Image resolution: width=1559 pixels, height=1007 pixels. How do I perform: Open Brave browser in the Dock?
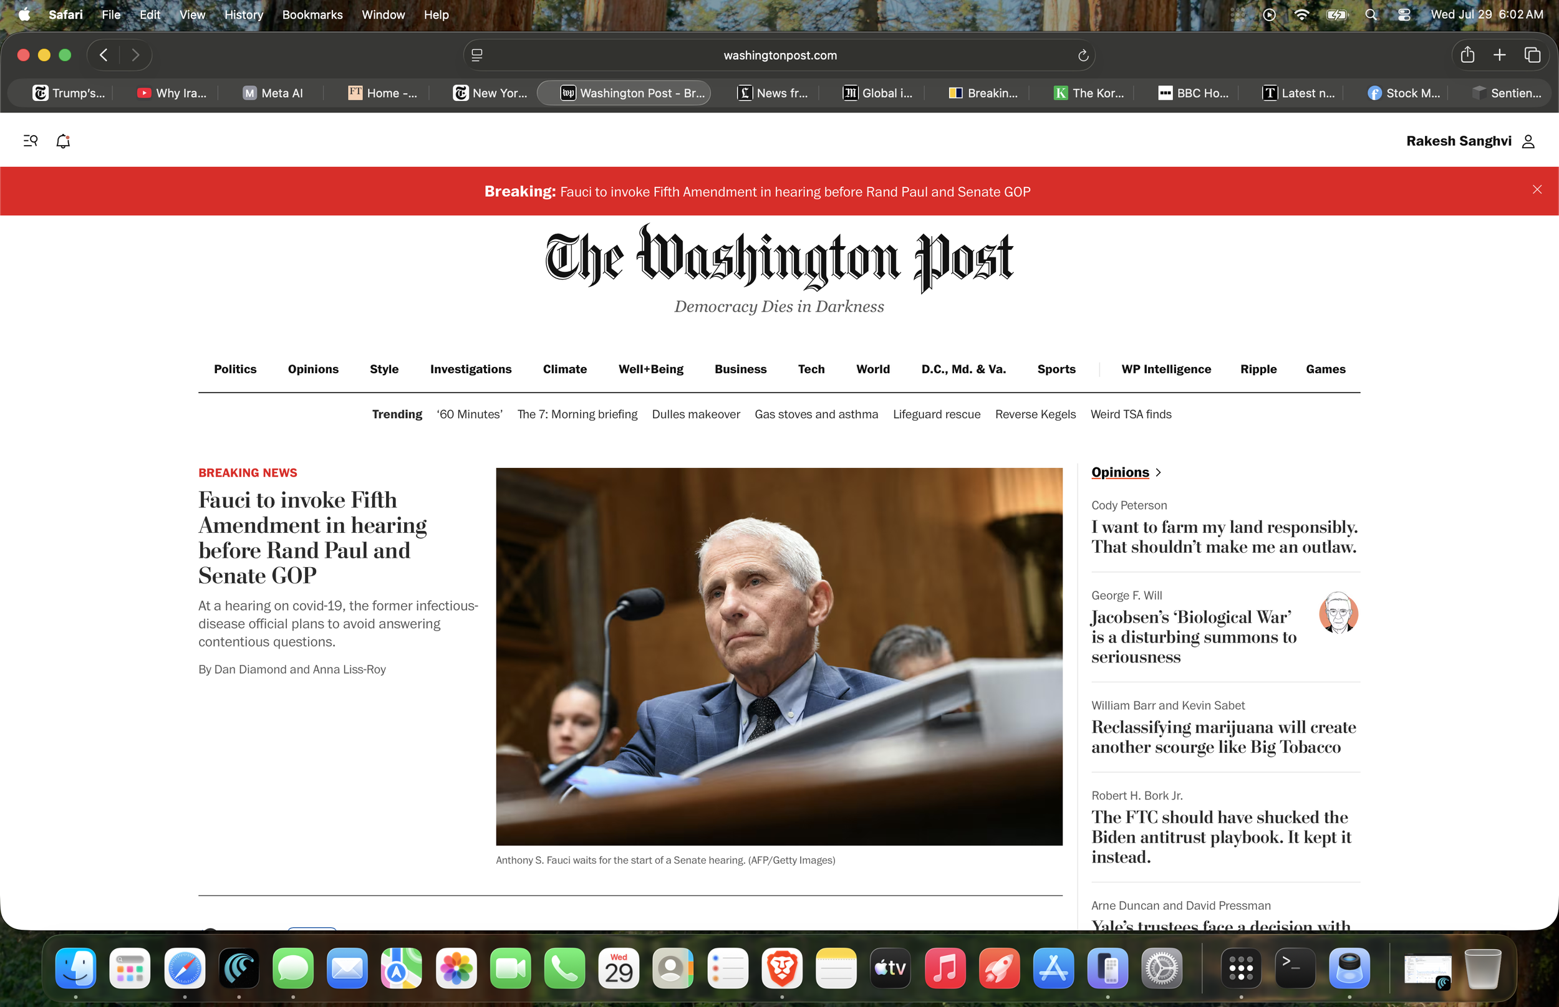[x=783, y=968]
